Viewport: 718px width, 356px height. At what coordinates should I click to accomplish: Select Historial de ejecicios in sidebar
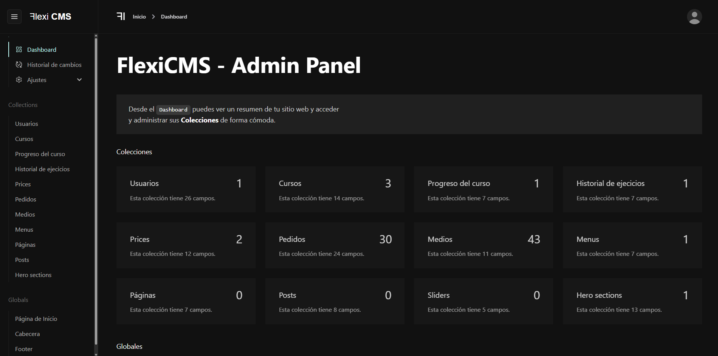coord(42,169)
